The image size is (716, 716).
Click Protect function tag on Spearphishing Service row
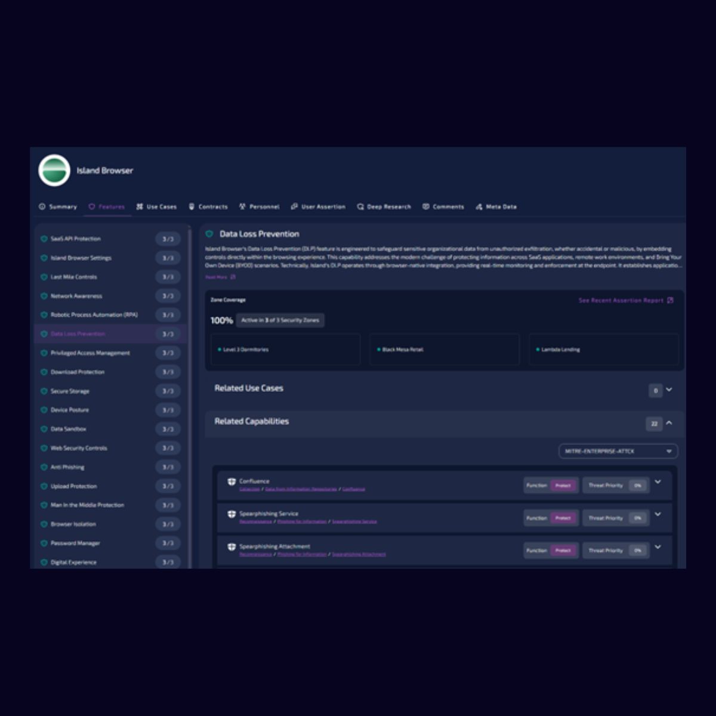[563, 518]
